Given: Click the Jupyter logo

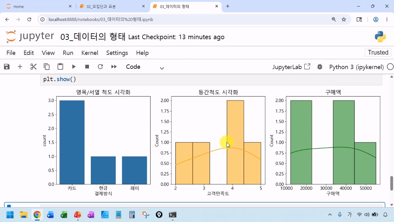Looking at the screenshot, I should pyautogui.click(x=30, y=37).
